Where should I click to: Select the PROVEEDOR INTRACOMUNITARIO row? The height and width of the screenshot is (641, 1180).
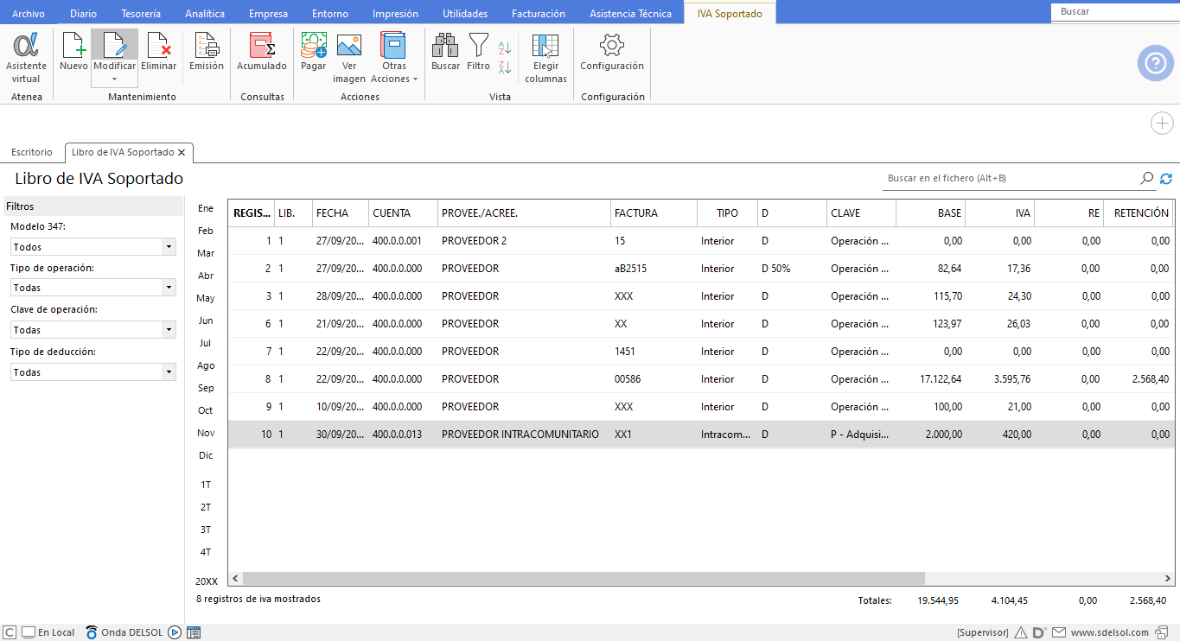coord(700,435)
